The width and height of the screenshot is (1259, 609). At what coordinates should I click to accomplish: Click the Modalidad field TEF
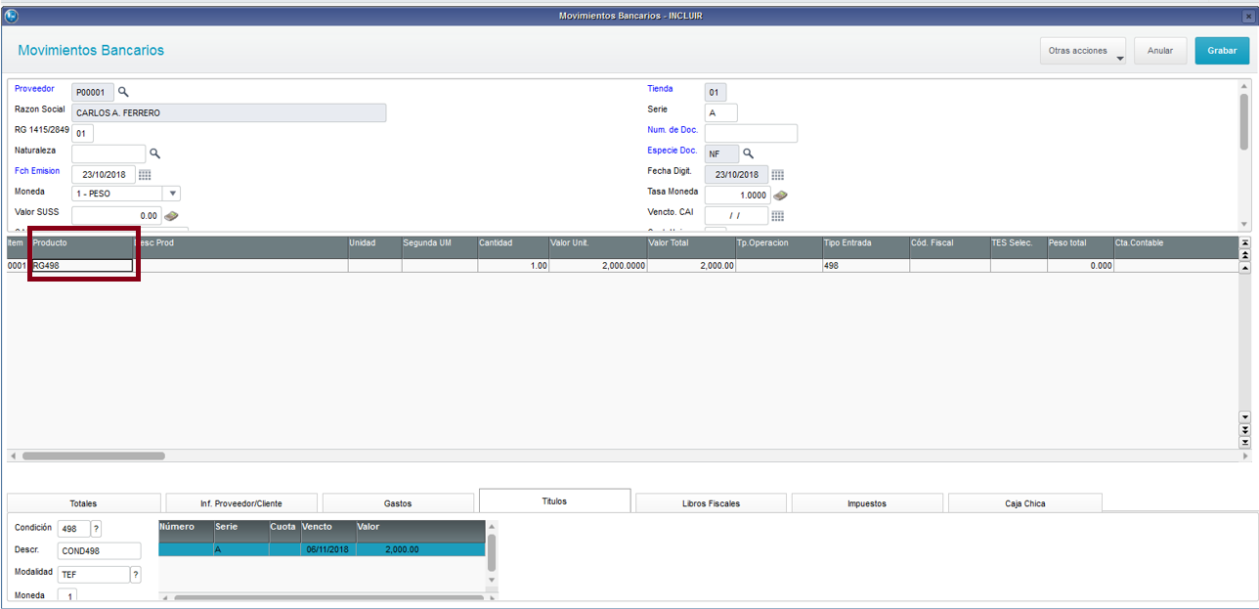click(x=94, y=575)
